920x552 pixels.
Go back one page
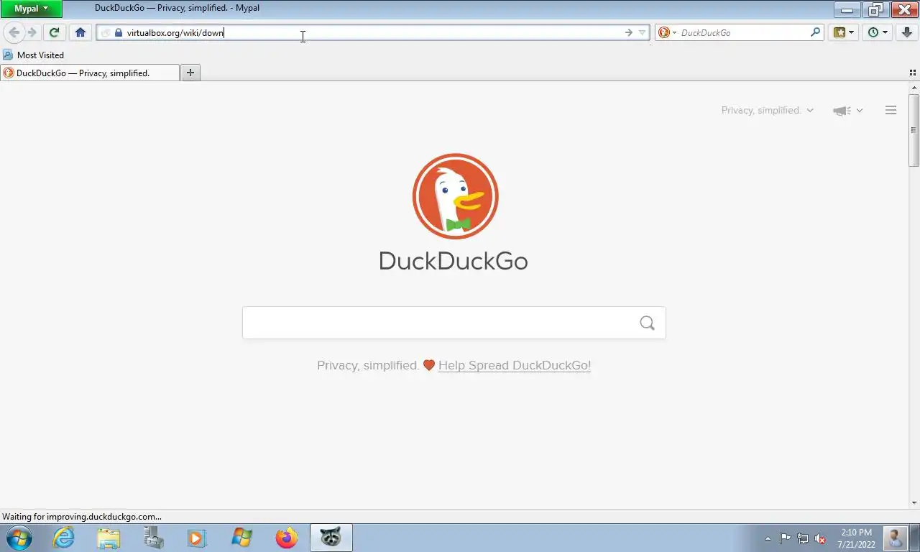click(14, 32)
